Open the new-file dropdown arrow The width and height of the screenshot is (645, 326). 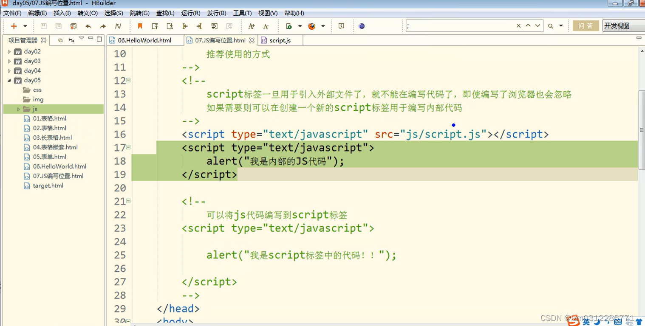(24, 26)
